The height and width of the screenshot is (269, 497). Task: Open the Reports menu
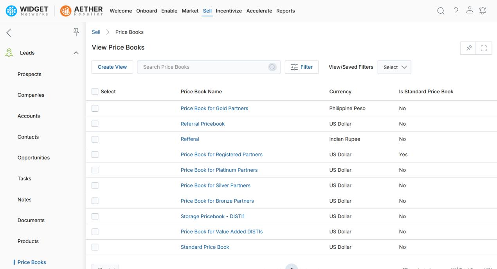[x=286, y=11]
